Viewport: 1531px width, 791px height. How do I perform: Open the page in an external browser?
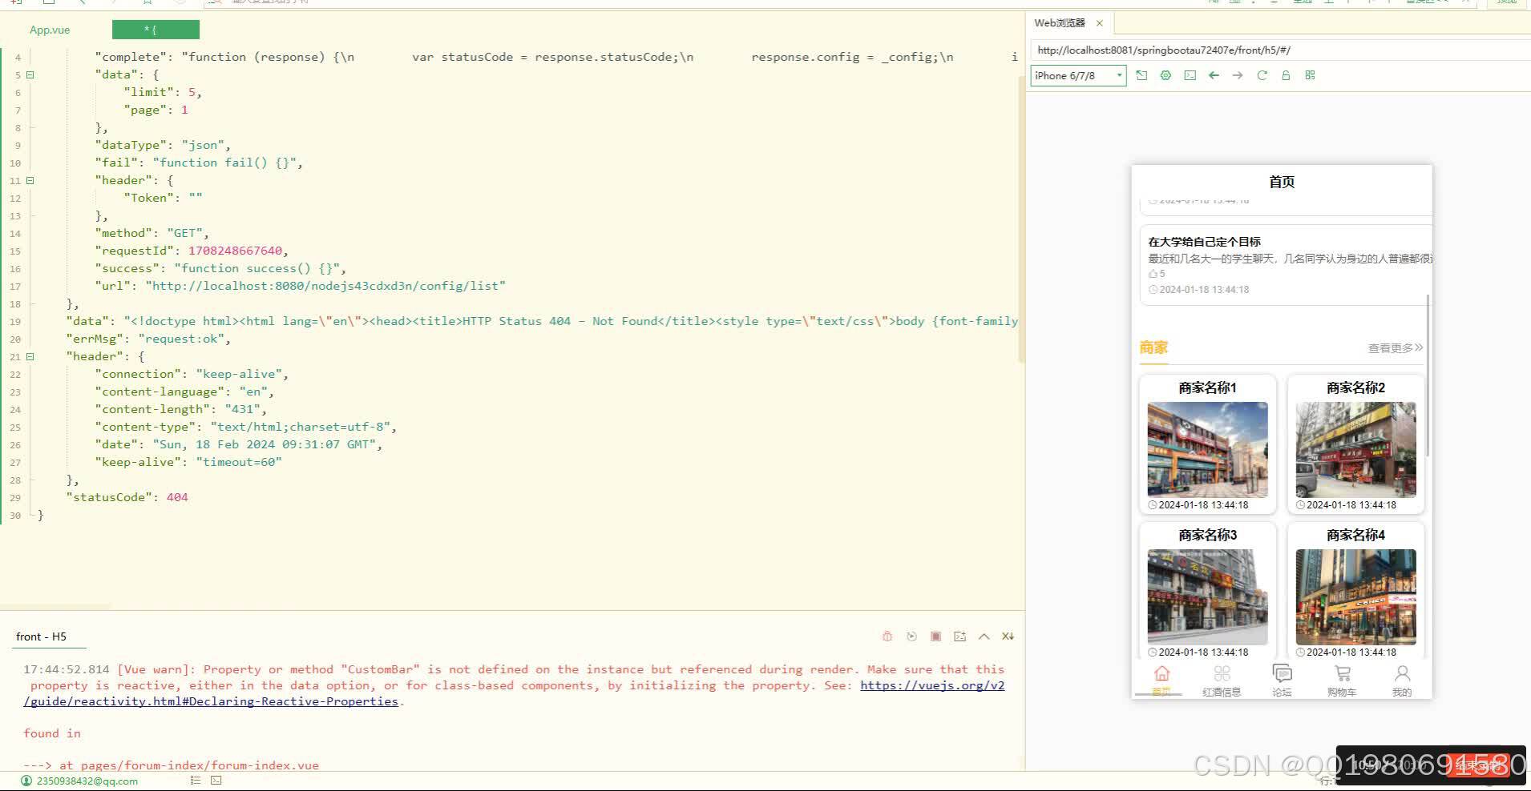coord(1141,75)
